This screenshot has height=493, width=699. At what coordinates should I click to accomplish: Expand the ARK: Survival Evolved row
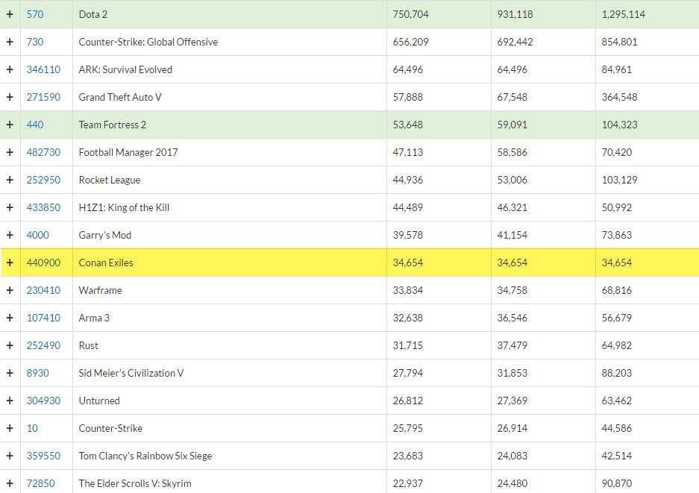tap(10, 69)
